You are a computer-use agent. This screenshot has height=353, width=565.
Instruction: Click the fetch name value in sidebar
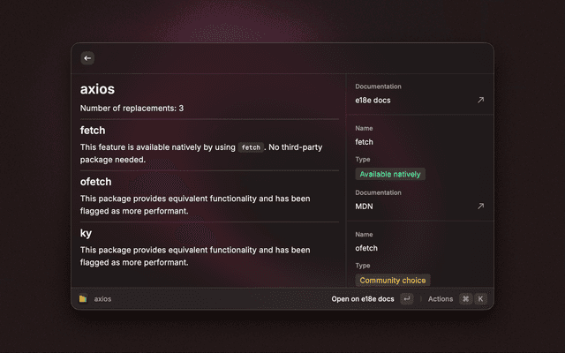pyautogui.click(x=364, y=142)
